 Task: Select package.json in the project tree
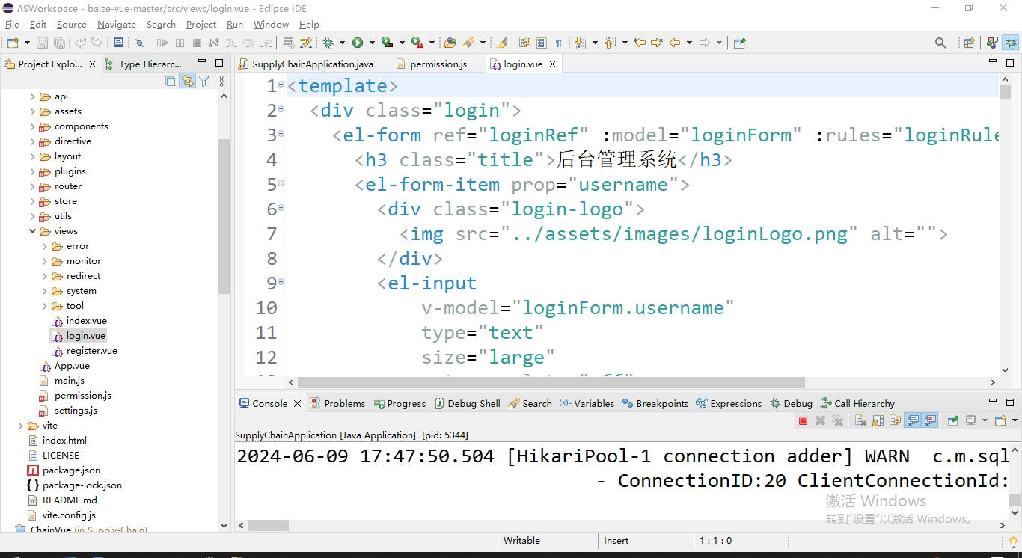pyautogui.click(x=71, y=470)
